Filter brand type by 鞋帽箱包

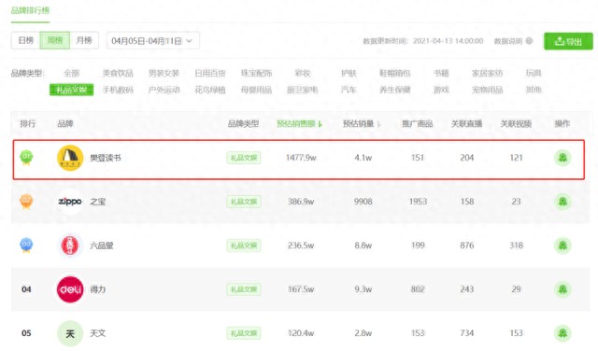pos(394,73)
